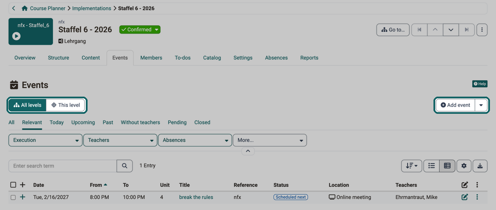Open three-dot menu in table header

coord(477,185)
